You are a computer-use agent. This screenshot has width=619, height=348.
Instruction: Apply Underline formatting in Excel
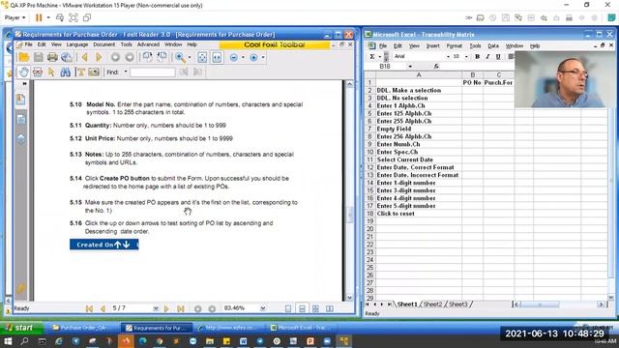coord(498,56)
